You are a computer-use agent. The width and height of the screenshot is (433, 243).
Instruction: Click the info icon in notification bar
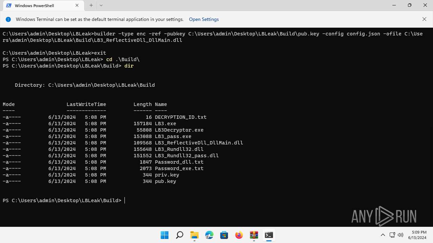click(x=8, y=19)
